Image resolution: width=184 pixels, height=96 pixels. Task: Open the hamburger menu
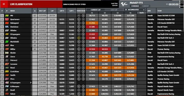coord(4,4)
